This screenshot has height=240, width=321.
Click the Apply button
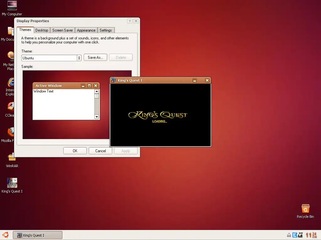tap(126, 151)
